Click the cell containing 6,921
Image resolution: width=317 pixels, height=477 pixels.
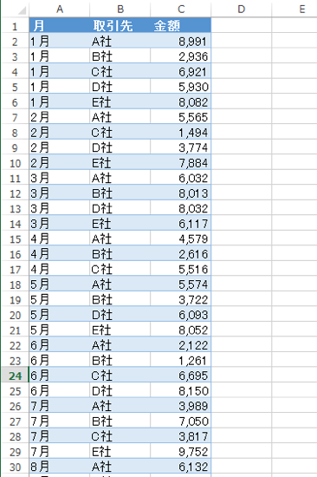click(180, 71)
